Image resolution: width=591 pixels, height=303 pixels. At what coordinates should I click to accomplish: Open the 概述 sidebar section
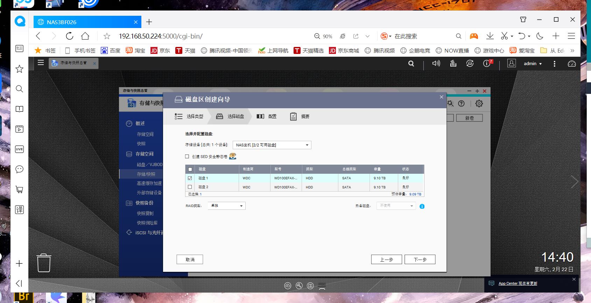point(140,123)
